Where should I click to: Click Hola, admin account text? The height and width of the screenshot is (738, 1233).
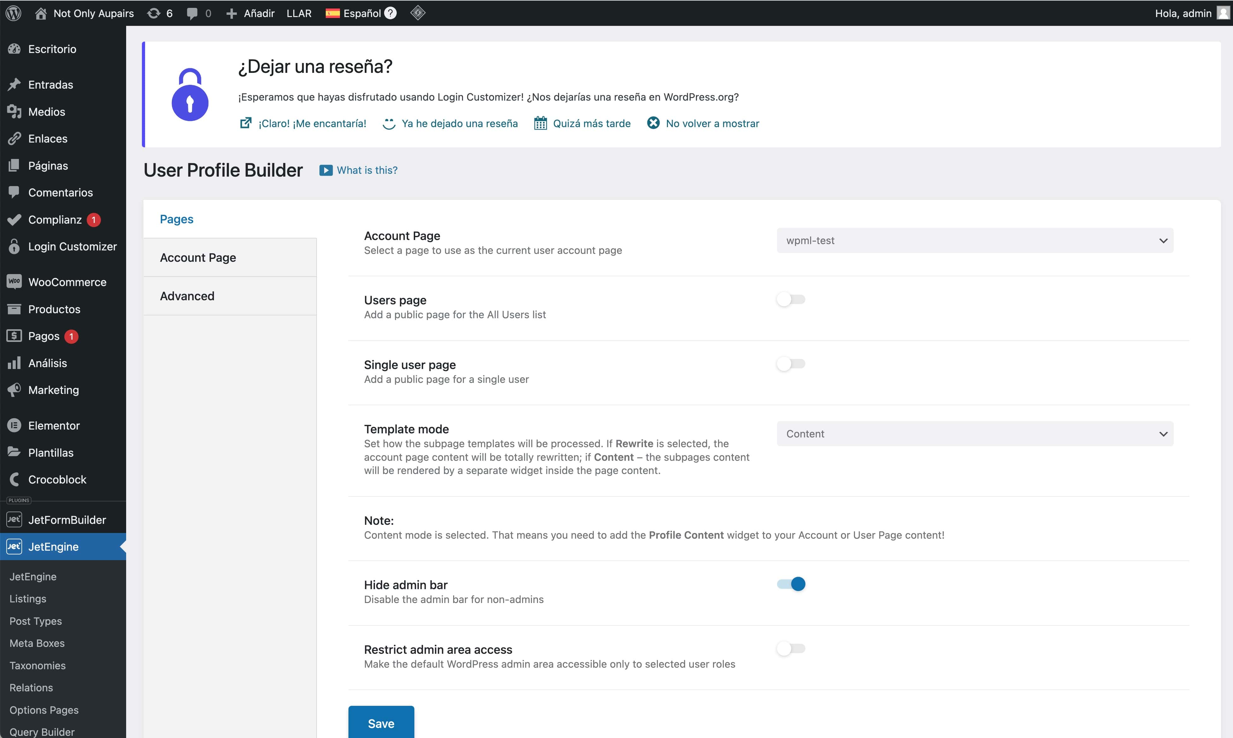(x=1183, y=13)
